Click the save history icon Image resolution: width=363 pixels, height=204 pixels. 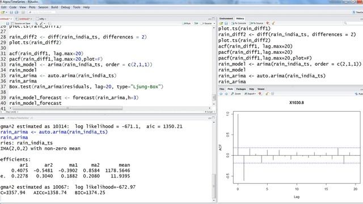tap(226, 23)
